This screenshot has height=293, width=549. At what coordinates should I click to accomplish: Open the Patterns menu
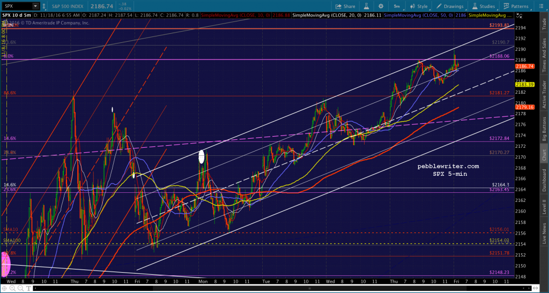pyautogui.click(x=516, y=6)
